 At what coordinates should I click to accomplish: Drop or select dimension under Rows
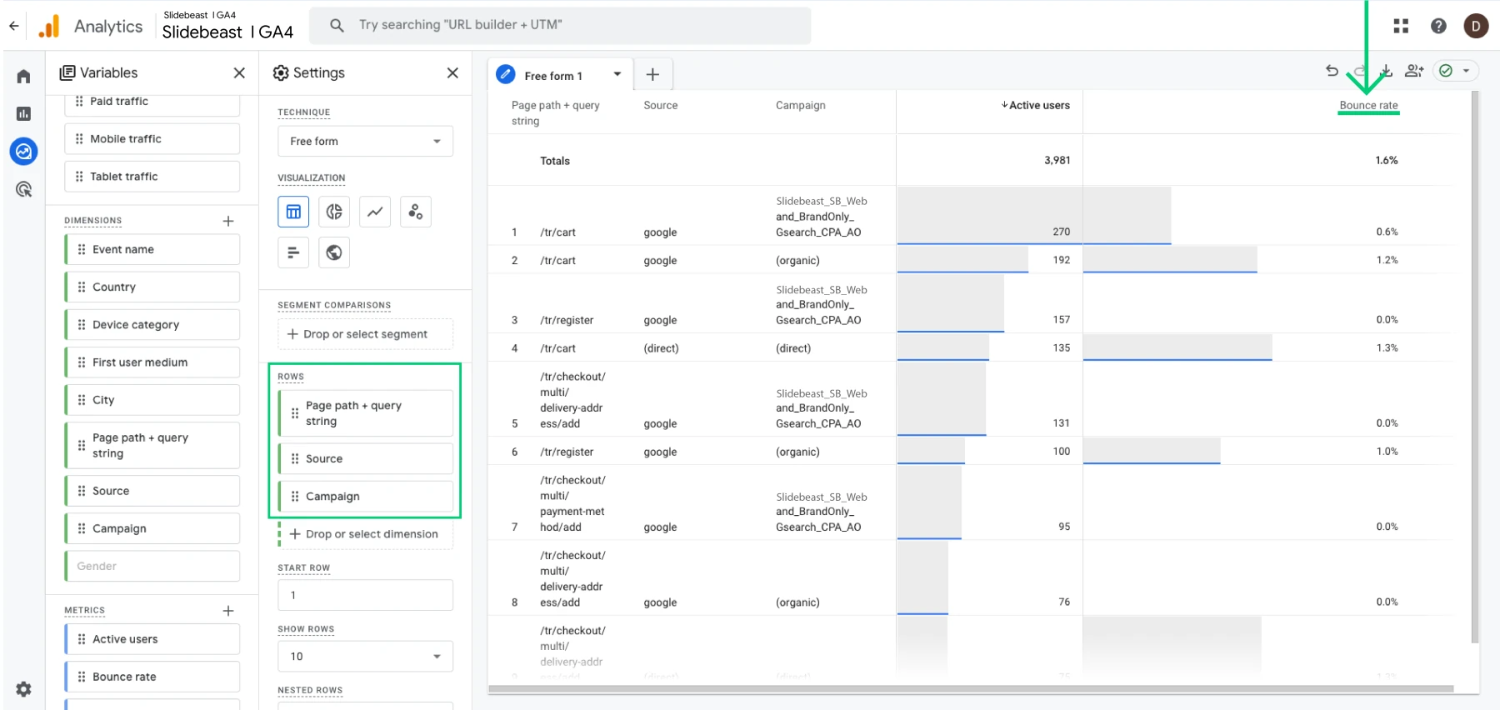365,534
